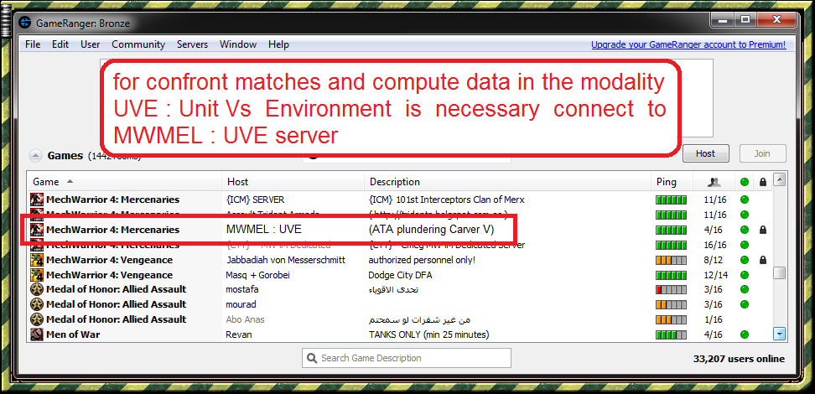Click ping bars for Revan row
Viewport: 815px width, 394px height.
[671, 334]
